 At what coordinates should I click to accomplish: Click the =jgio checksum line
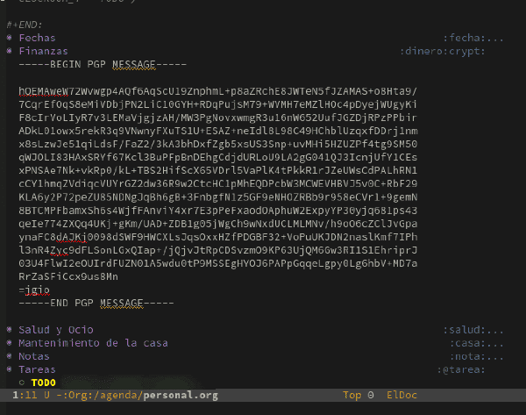coord(34,290)
